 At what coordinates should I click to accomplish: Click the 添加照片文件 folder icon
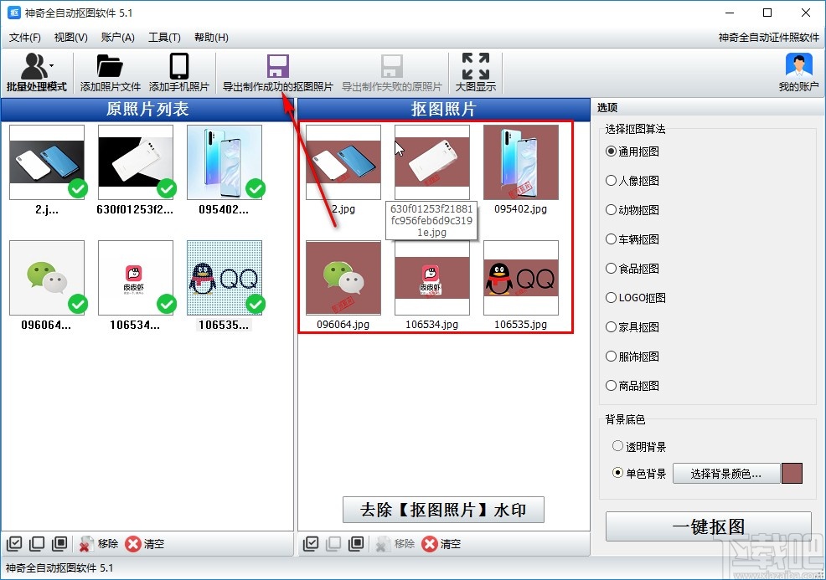click(x=110, y=66)
